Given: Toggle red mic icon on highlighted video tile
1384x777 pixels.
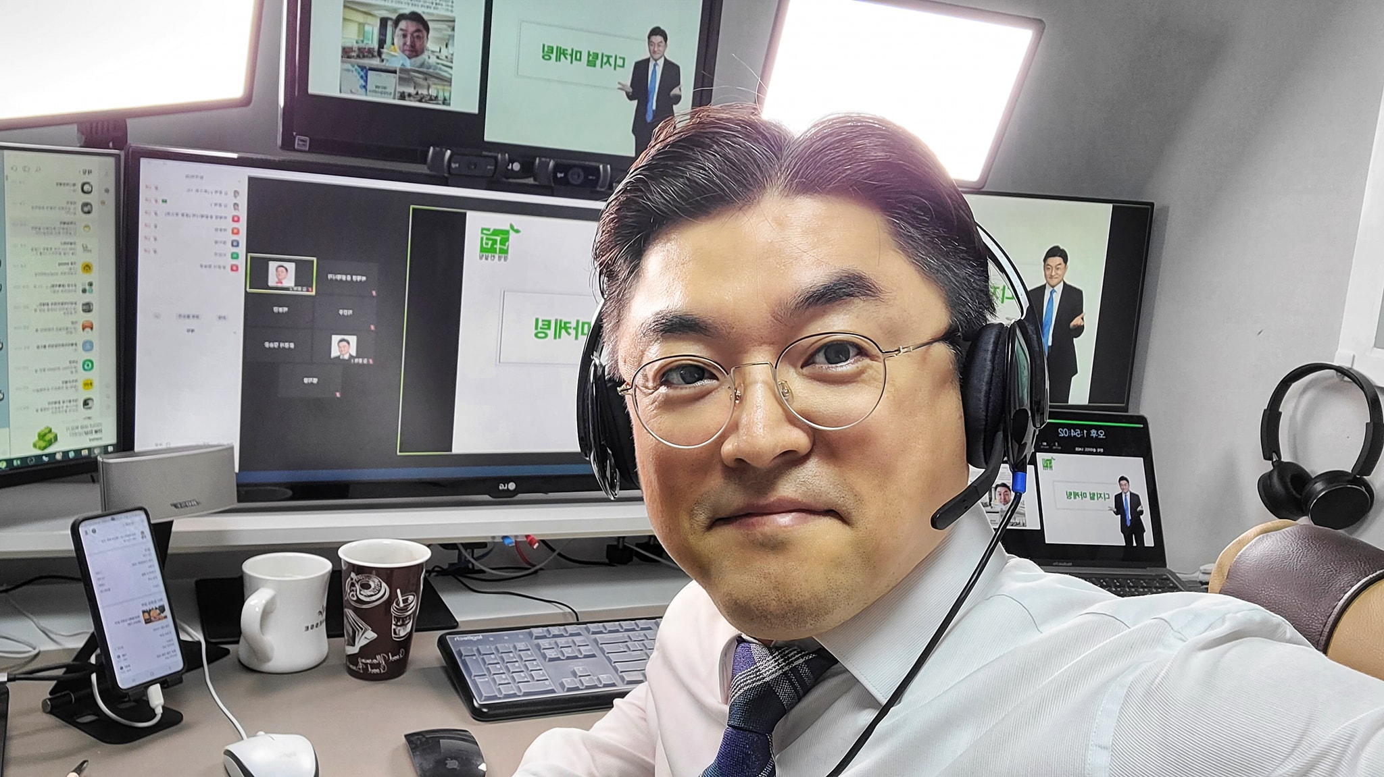Looking at the screenshot, I should pyautogui.click(x=310, y=290).
